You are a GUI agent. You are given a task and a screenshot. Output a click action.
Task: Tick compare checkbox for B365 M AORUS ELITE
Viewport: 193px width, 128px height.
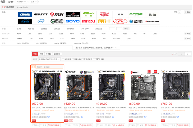pyautogui.click(x=66, y=125)
